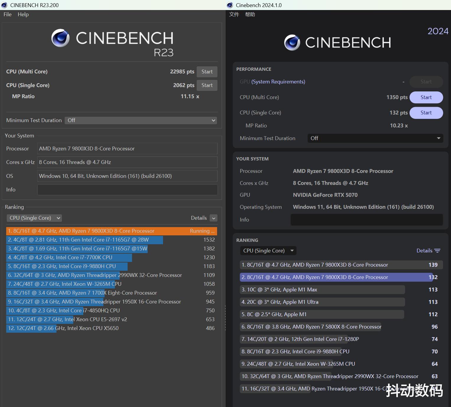This screenshot has width=451, height=407.
Task: Select the i7-1165G7 @15W ranking row
Action: 111,249
